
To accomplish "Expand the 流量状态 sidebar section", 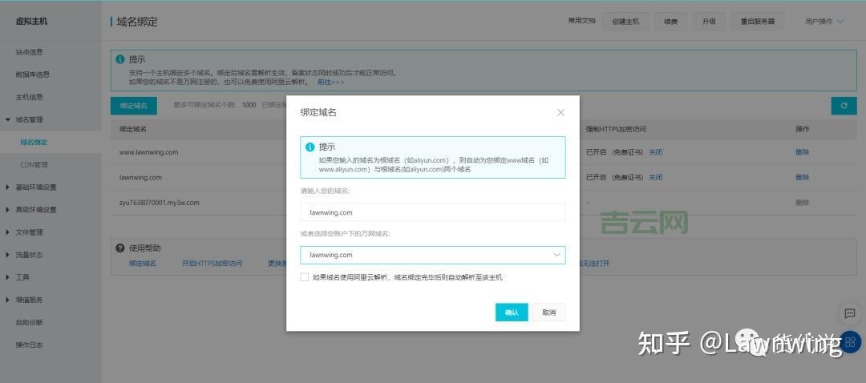I will coord(8,255).
